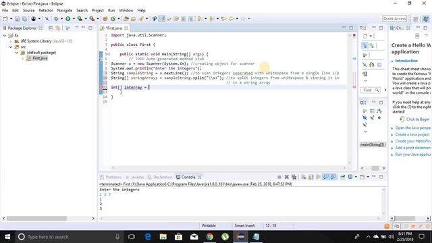Click Open Perspective icon near Quick Access
Screen dimensions: 432x243
point(416,19)
